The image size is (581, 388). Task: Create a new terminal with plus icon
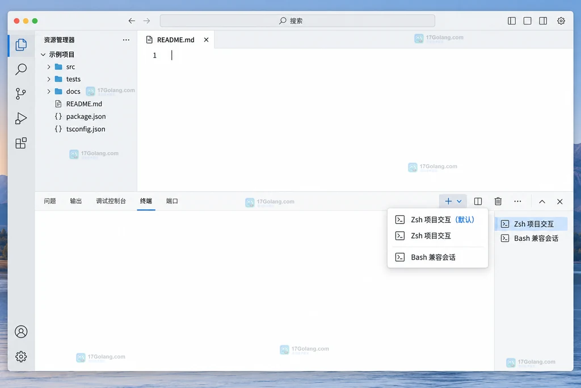[x=448, y=201]
